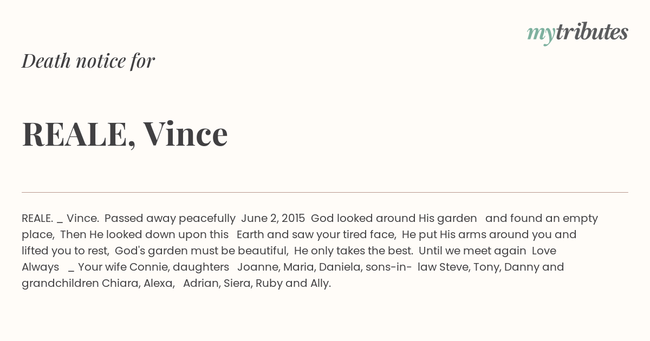Click "He only takes the best" sentence

click(354, 251)
